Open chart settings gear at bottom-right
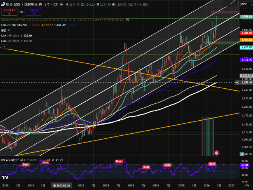Viewport: 253px width, 190px height. point(247,186)
